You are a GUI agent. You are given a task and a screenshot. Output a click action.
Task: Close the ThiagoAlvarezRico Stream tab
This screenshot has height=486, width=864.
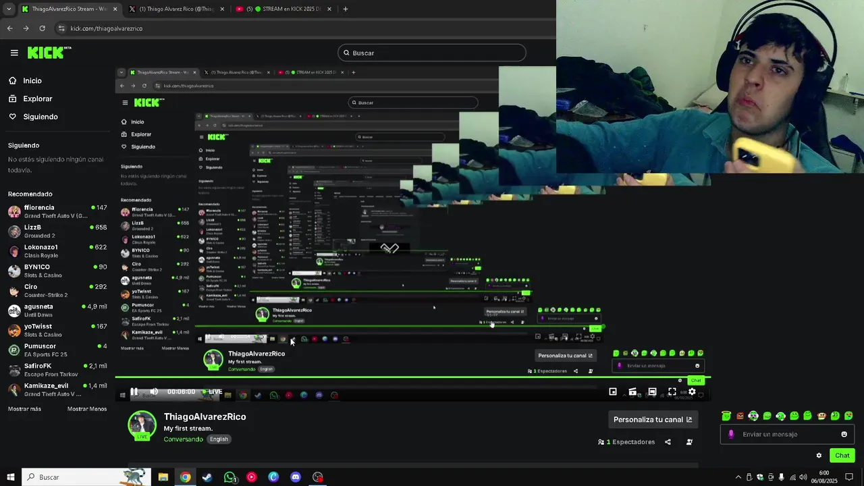115,9
